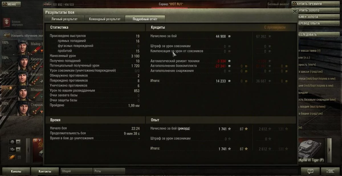Toggle the checkbox beside the favorites filter
The height and width of the screenshot is (176, 342).
[x=19, y=157]
